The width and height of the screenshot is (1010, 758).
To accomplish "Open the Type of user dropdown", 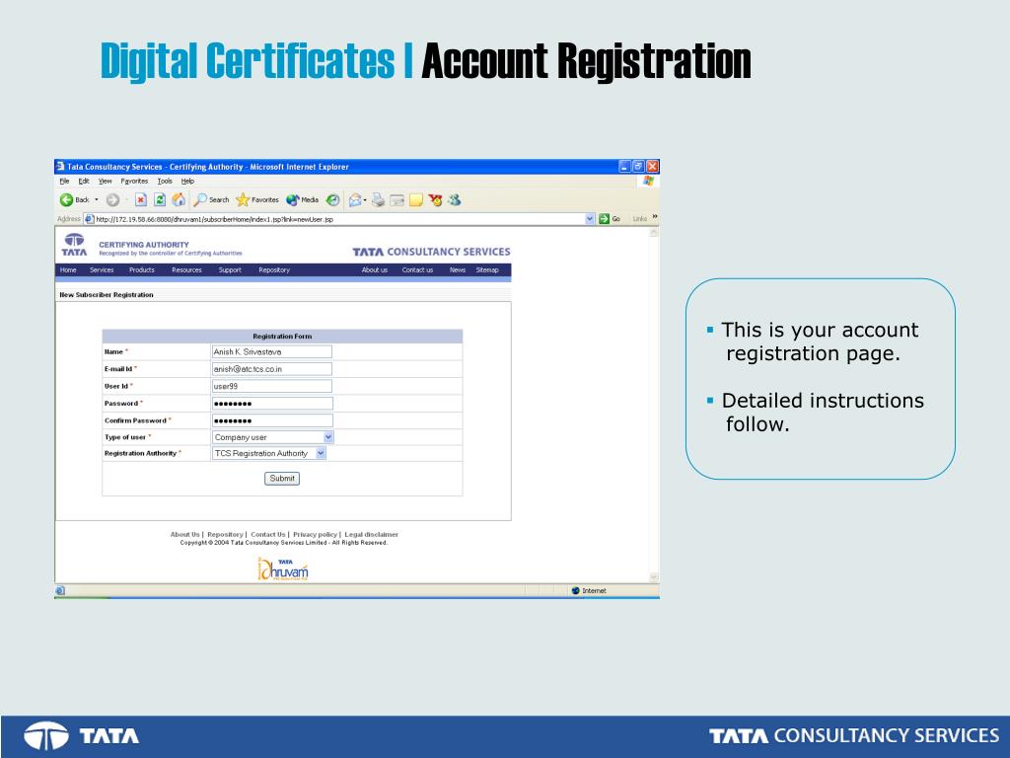I will tap(328, 437).
